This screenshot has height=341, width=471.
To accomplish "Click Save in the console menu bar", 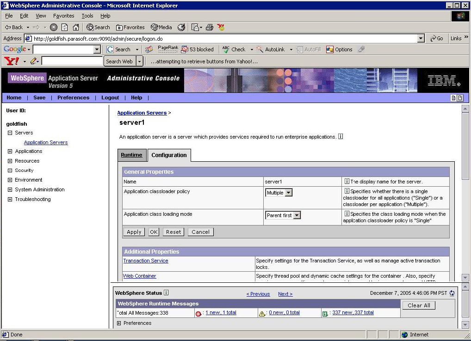I will click(39, 97).
